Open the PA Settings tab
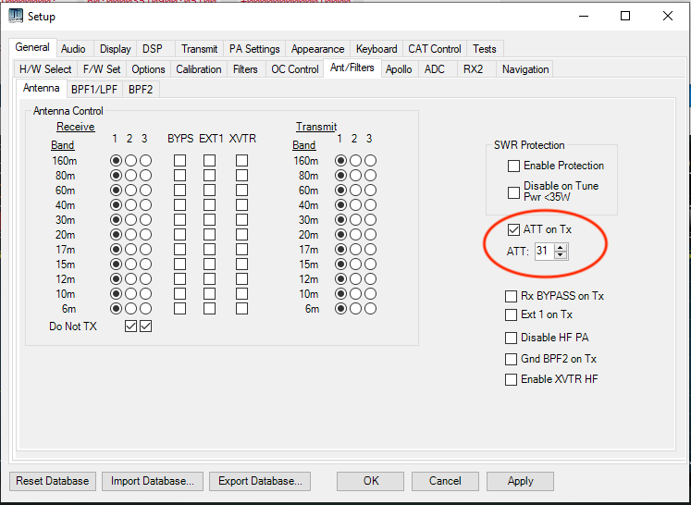Screen dimensions: 691x505 click(x=254, y=49)
